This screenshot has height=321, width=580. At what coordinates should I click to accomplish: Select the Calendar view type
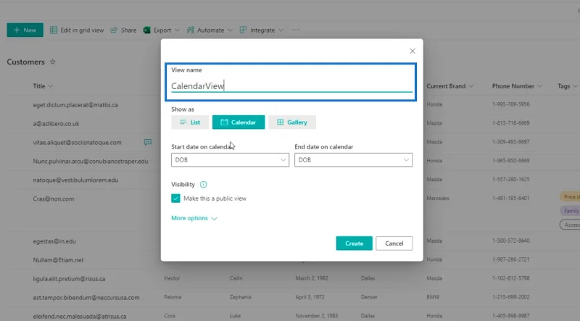click(x=239, y=122)
